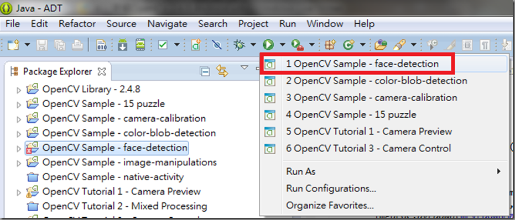Image resolution: width=515 pixels, height=220 pixels.
Task: Choose Run Configurations... from the dropdown
Action: pos(384,188)
